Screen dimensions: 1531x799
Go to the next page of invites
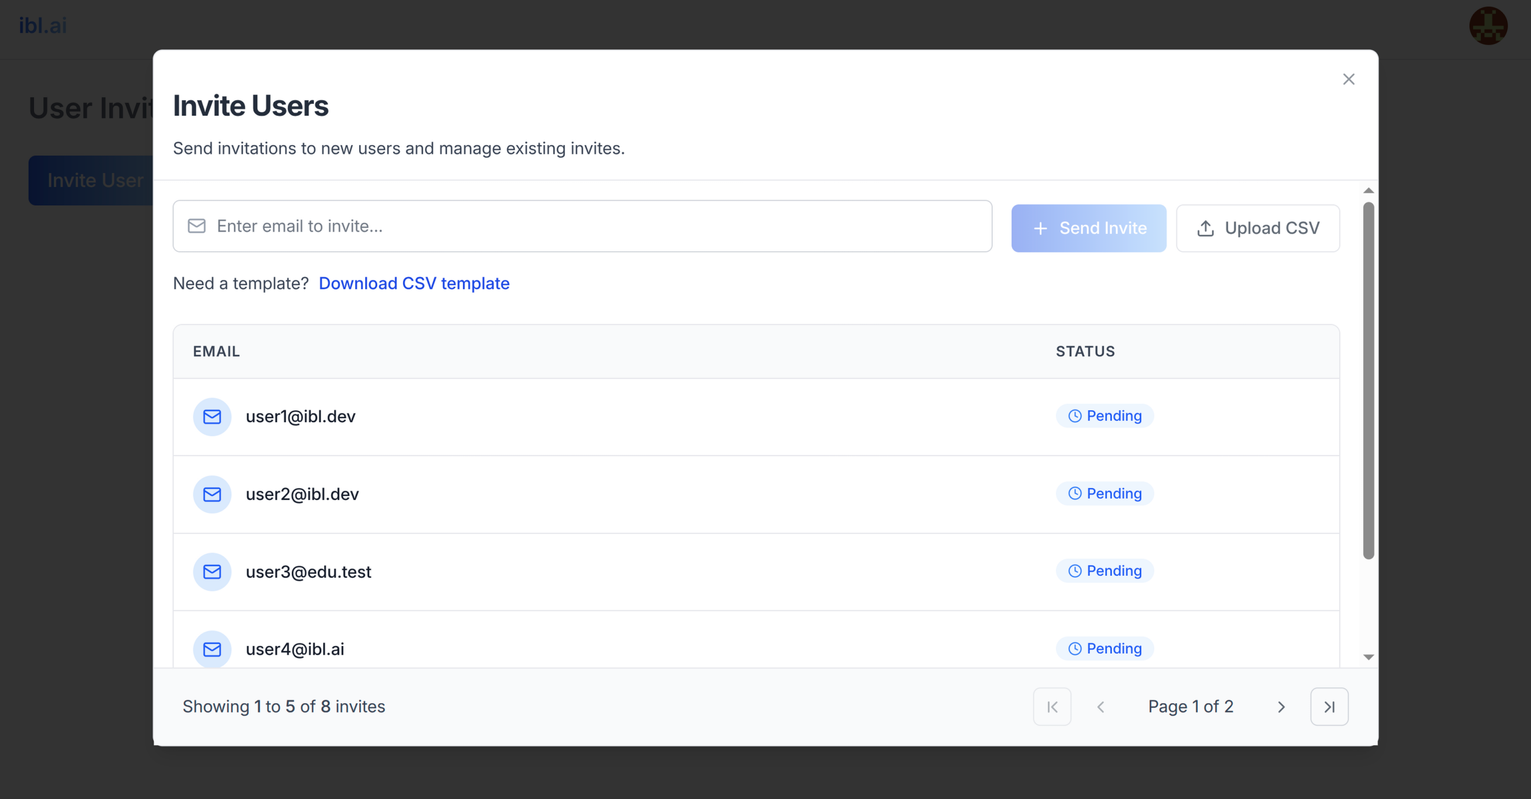1281,707
